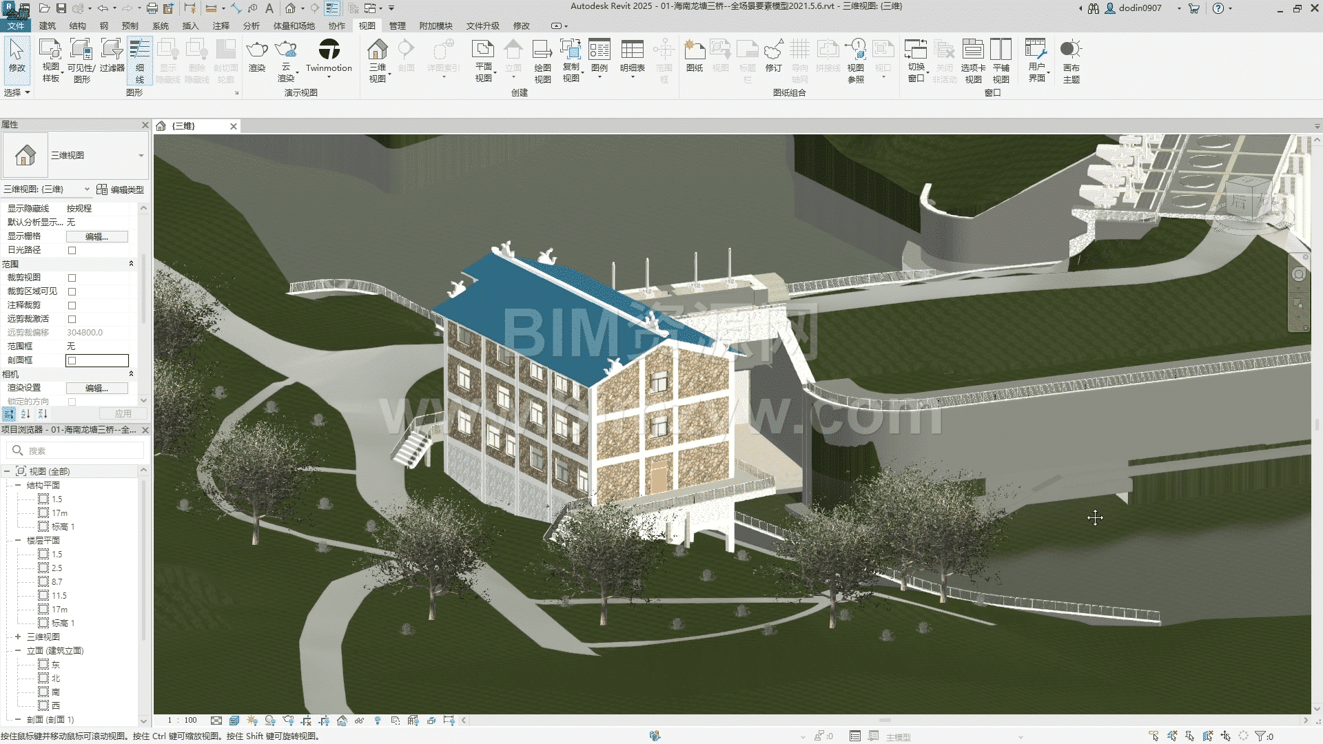Enable the Sun Path (日光路径) checkbox
The width and height of the screenshot is (1323, 744).
pos(72,250)
